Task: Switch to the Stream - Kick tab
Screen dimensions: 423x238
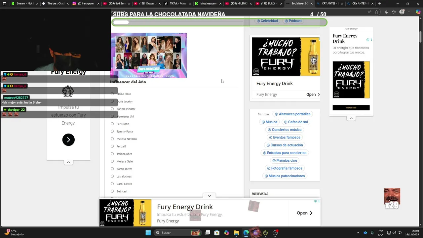Action: (x=25, y=3)
